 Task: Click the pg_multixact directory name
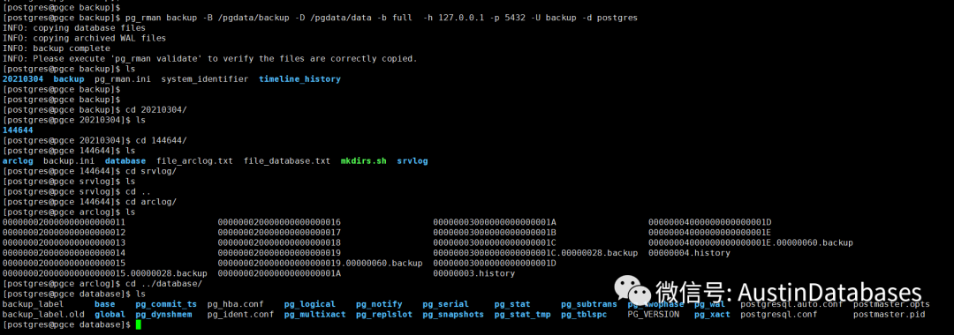[314, 315]
